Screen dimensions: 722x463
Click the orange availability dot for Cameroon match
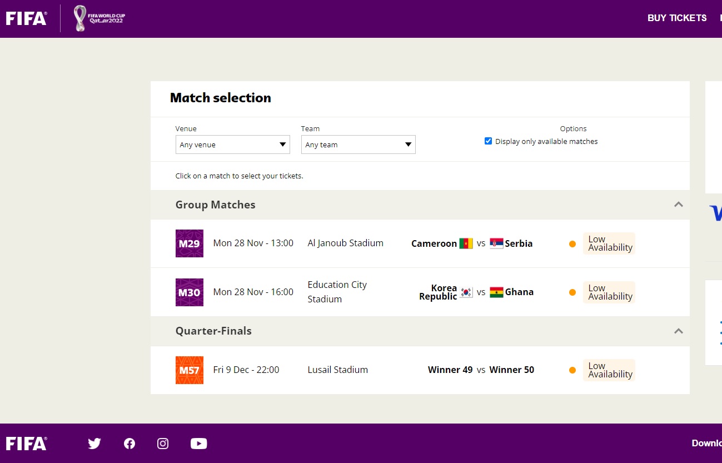(x=572, y=244)
